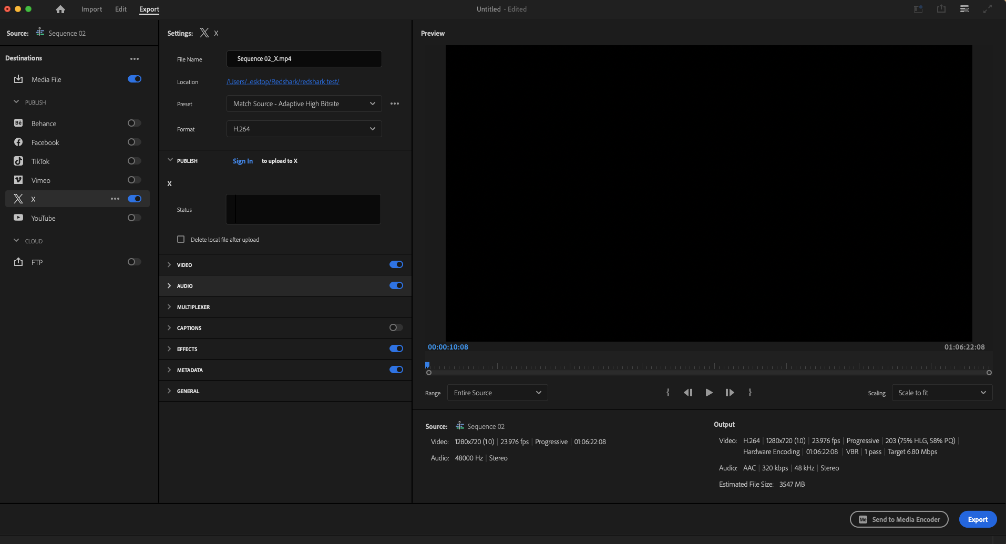Enable the Facebook toggle
The image size is (1006, 544).
coord(135,142)
